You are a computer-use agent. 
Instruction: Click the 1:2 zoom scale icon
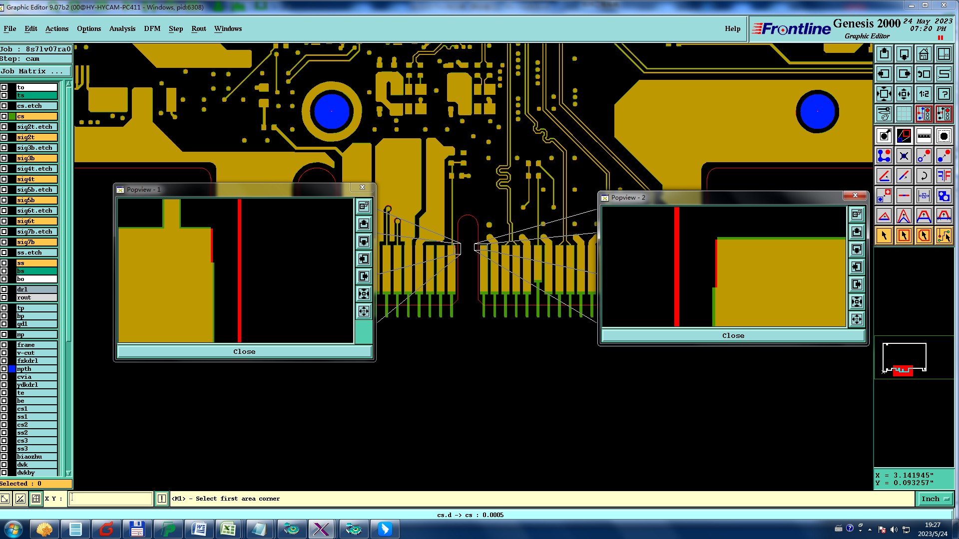pyautogui.click(x=924, y=94)
